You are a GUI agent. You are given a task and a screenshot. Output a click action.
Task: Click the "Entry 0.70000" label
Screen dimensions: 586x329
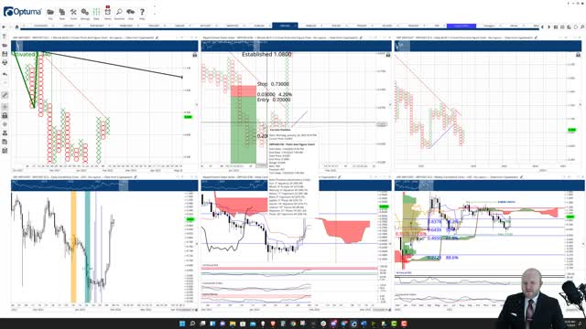274,100
